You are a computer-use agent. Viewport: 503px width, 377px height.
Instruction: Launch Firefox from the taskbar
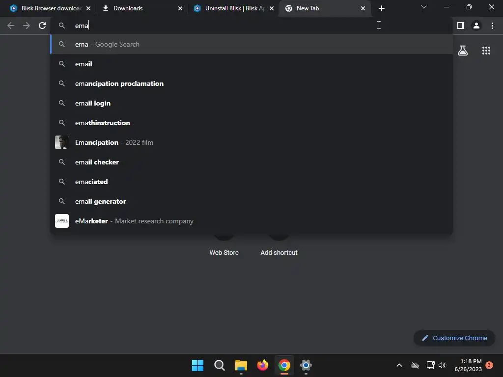[263, 365]
